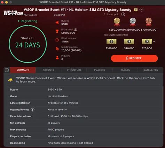
Task: Click the Buy-in poker chip icon
Action: (57, 23)
